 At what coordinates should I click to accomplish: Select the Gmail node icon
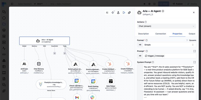[77, 97]
